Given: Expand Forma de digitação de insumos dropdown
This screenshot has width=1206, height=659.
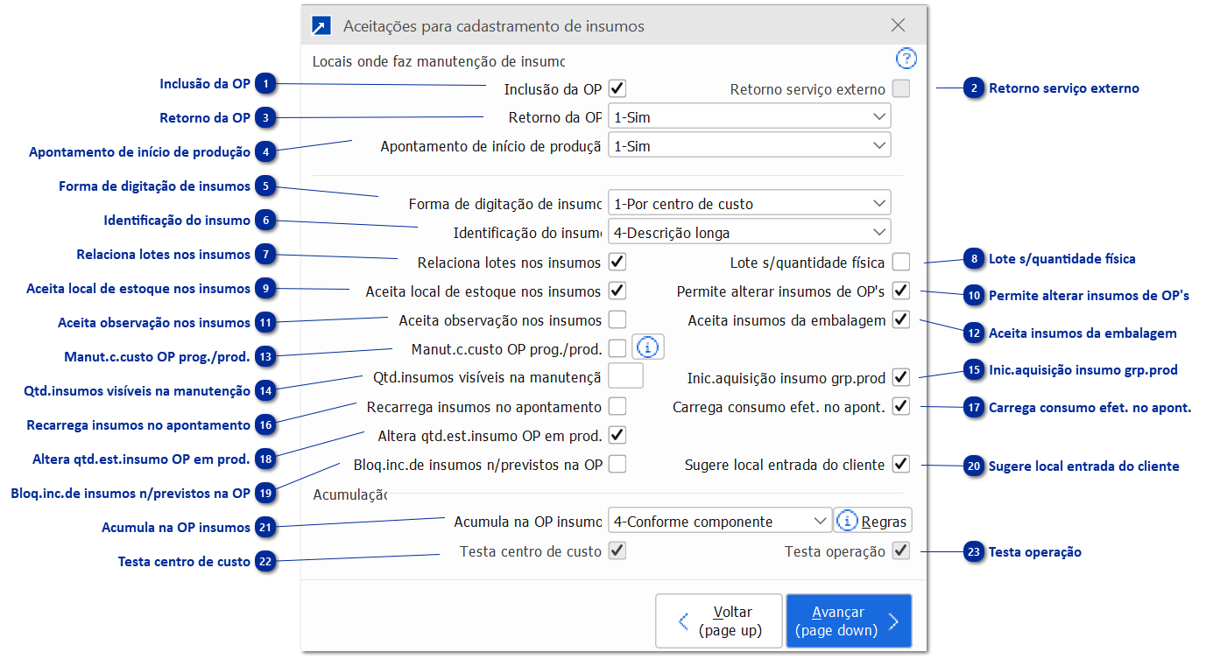Looking at the screenshot, I should [749, 203].
